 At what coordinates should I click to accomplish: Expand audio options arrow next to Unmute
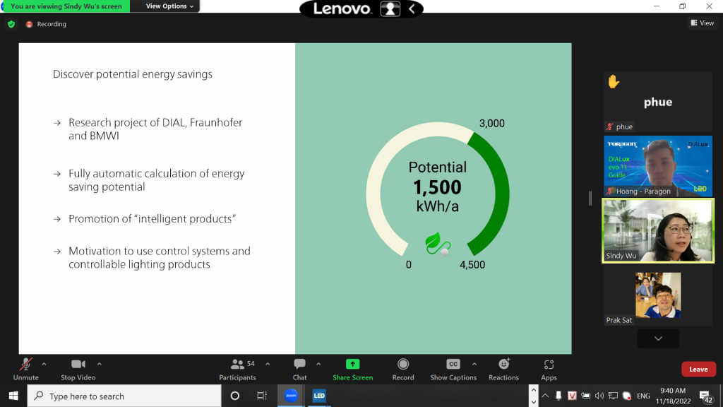[x=44, y=364]
